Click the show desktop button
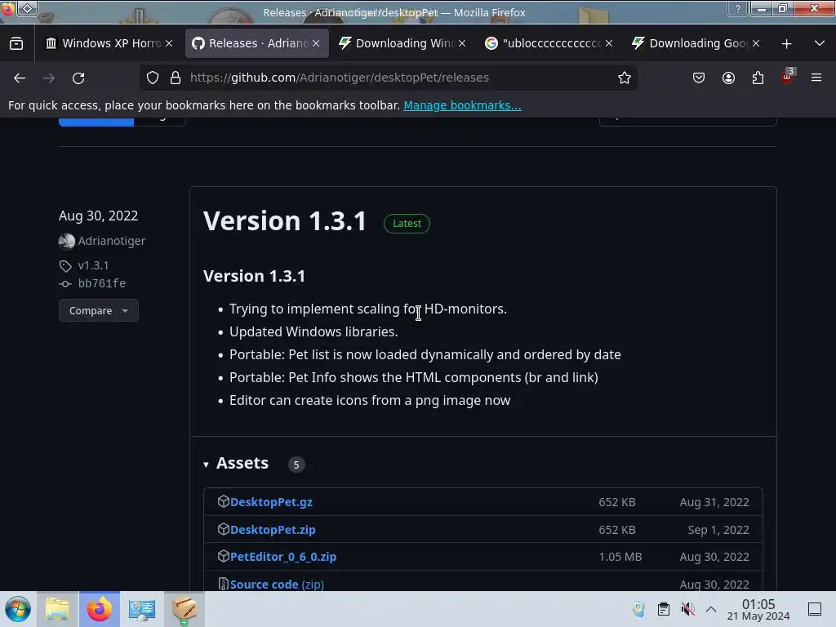This screenshot has height=627, width=836. click(x=815, y=609)
